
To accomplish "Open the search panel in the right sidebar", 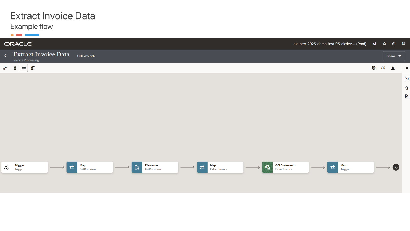I will coord(406,88).
